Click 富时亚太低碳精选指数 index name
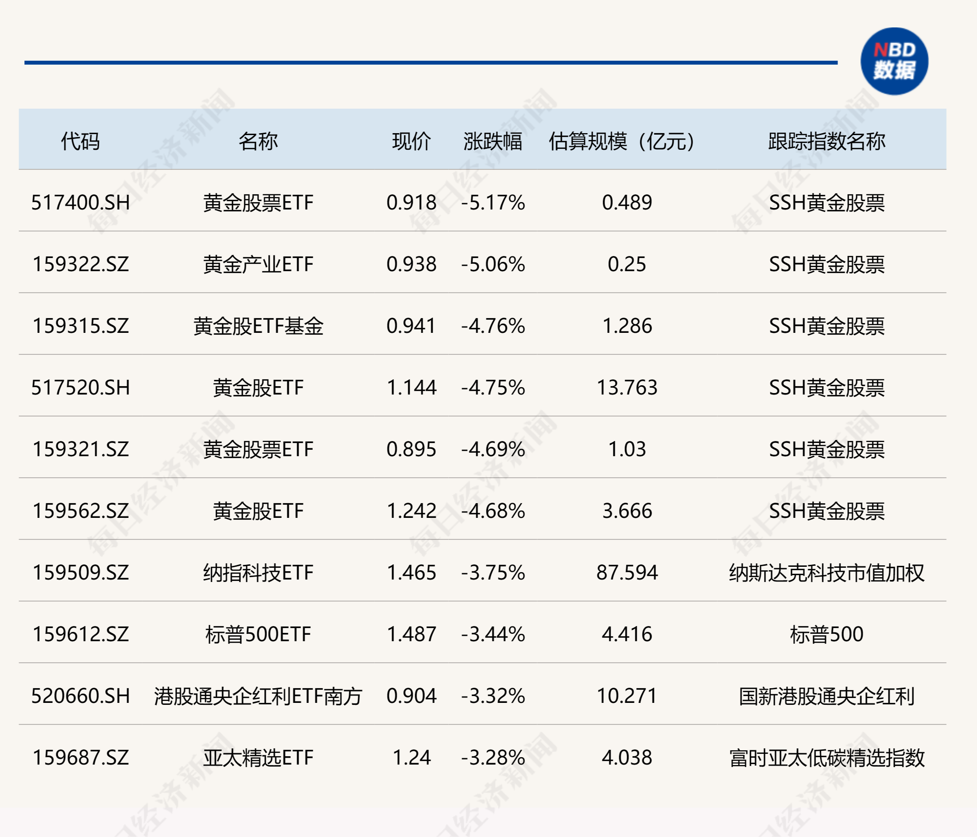This screenshot has height=837, width=977. tap(826, 757)
